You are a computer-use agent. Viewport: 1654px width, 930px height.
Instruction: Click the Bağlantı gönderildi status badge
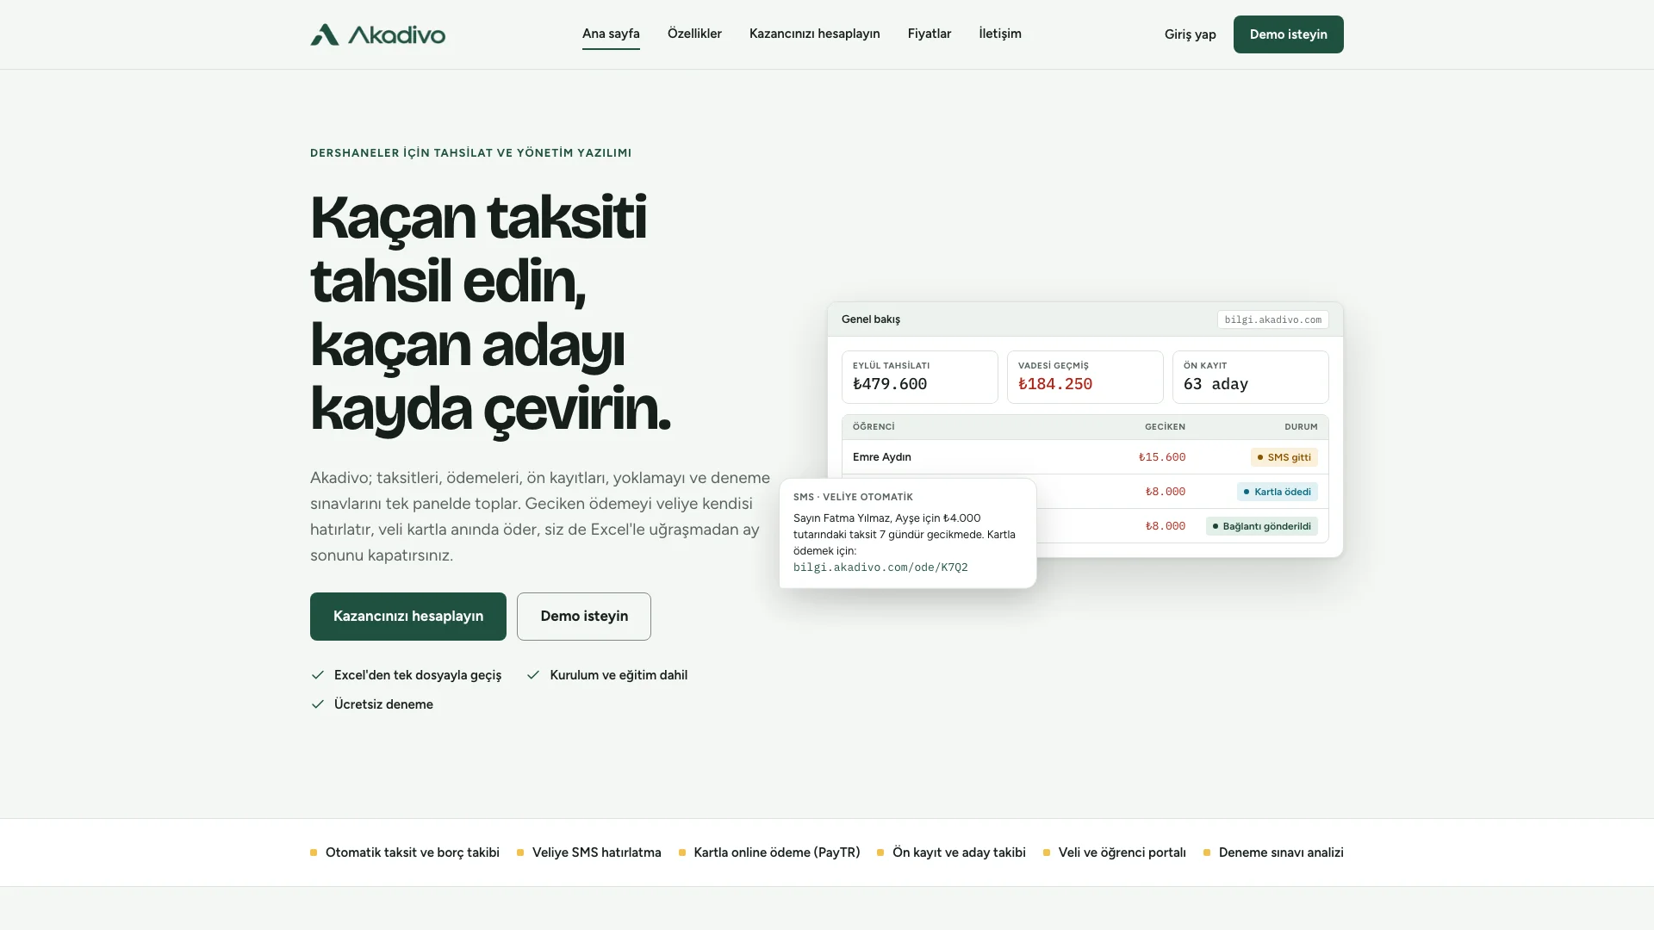[x=1262, y=526]
